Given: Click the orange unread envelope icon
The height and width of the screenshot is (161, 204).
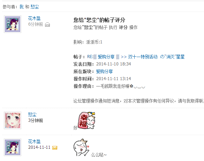Looking at the screenshot, I should point(55,148).
